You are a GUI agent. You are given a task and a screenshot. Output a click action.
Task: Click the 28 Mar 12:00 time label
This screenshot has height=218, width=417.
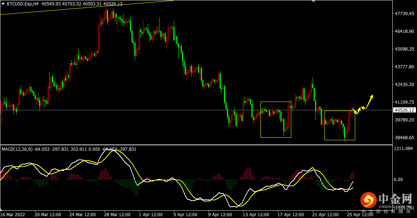[117, 215]
